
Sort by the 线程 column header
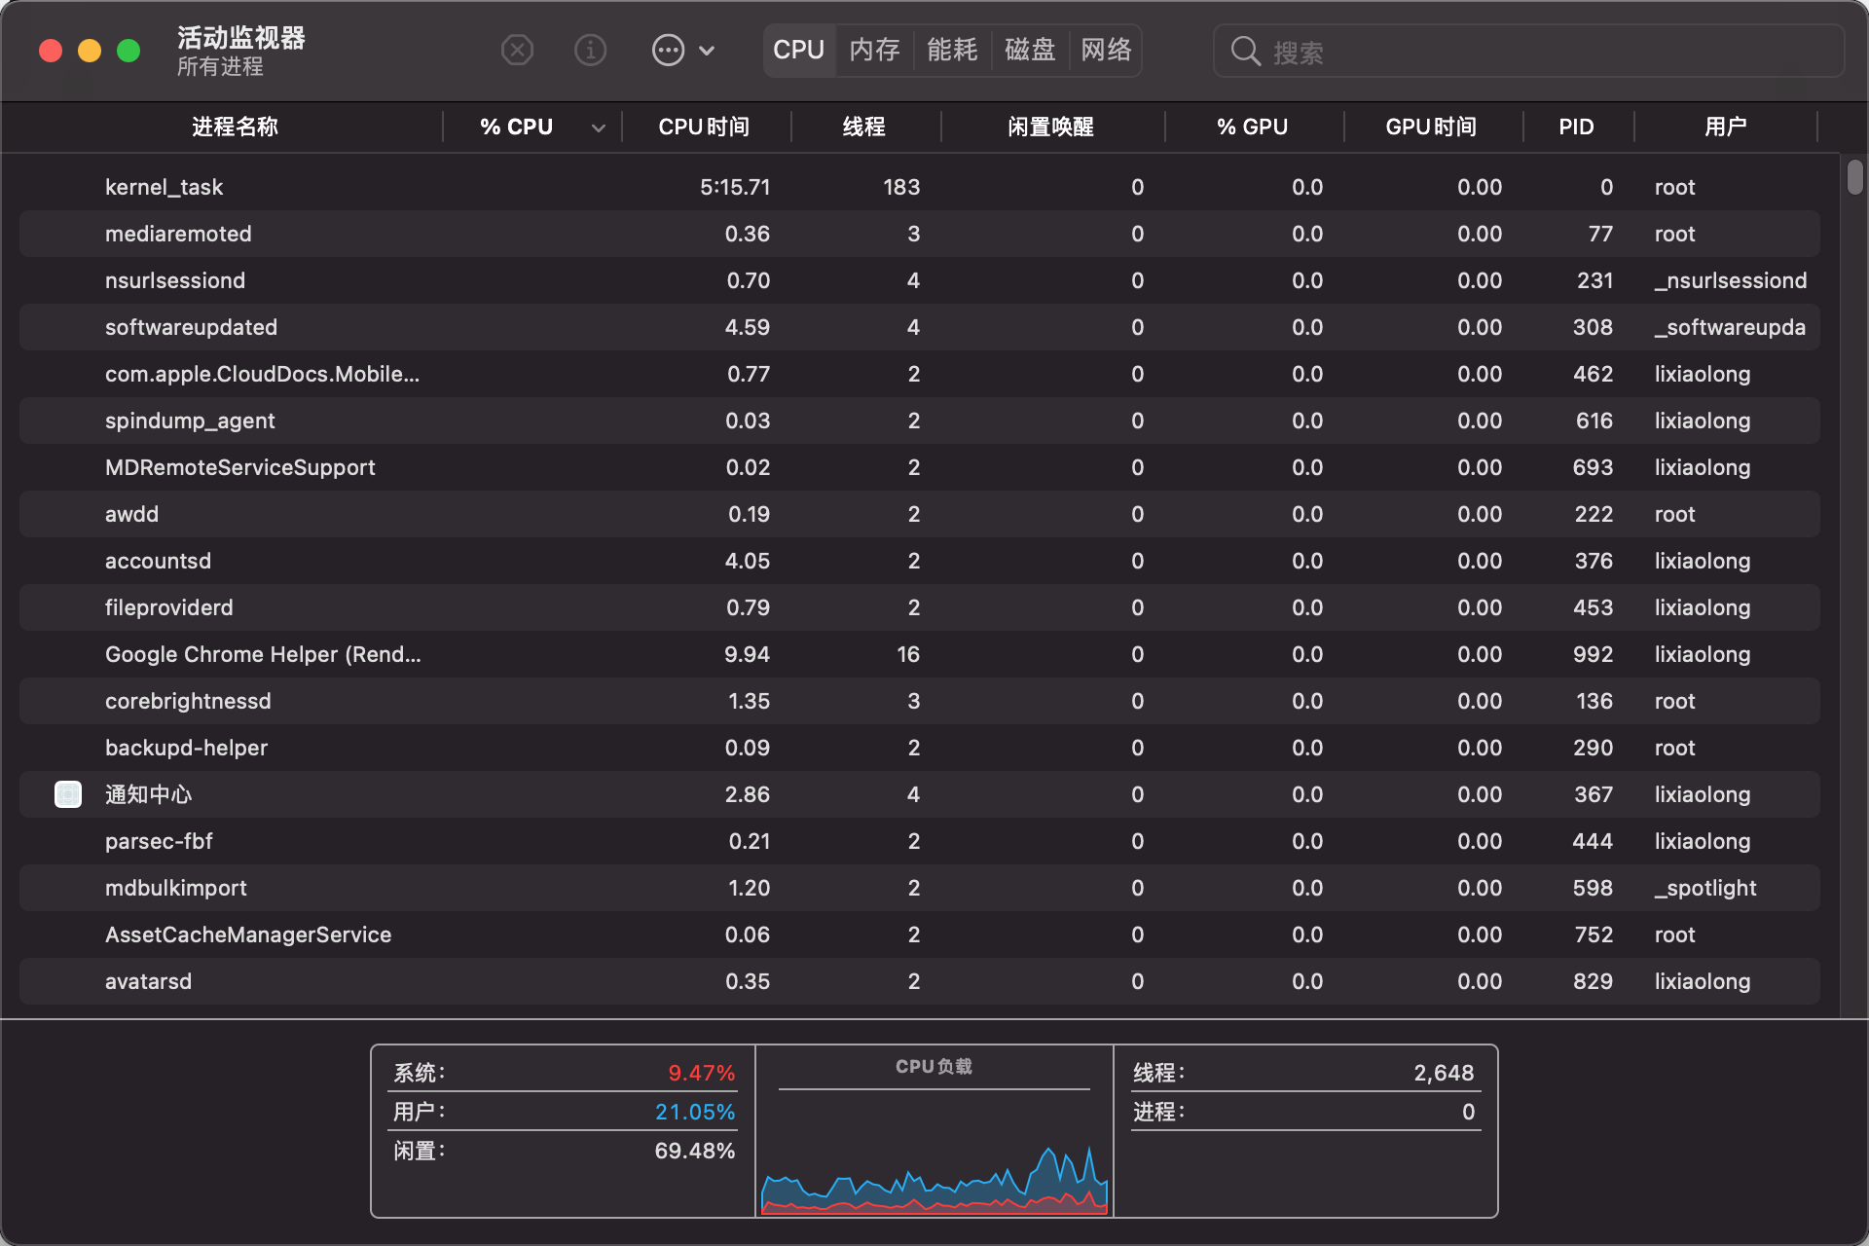(x=863, y=127)
